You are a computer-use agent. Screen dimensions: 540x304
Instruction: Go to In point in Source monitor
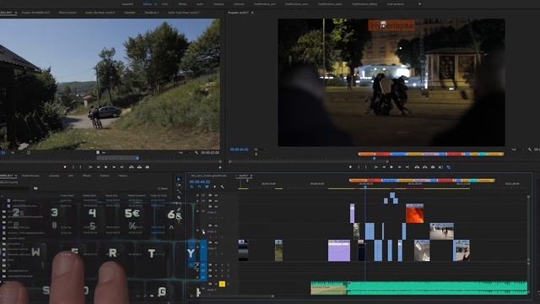90,167
